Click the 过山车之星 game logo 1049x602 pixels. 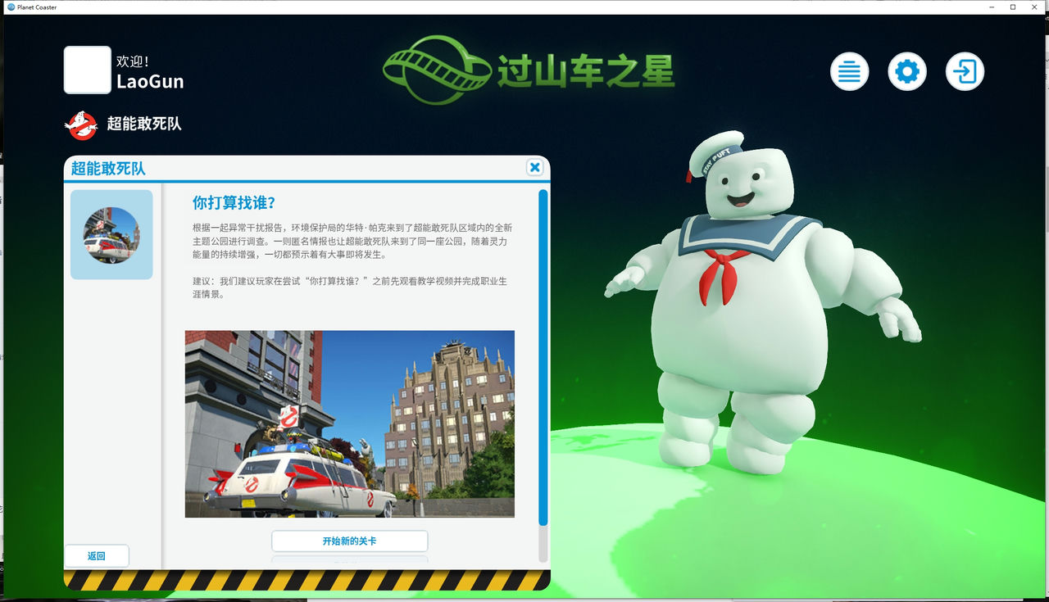pos(529,71)
